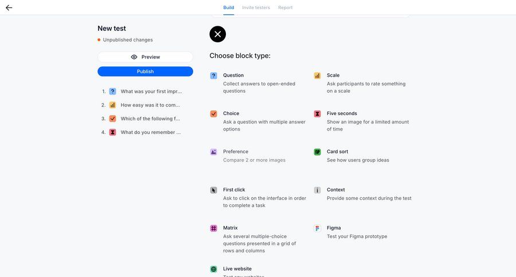Select the third block 'Which of the following'
The width and height of the screenshot is (516, 277).
[x=150, y=119]
